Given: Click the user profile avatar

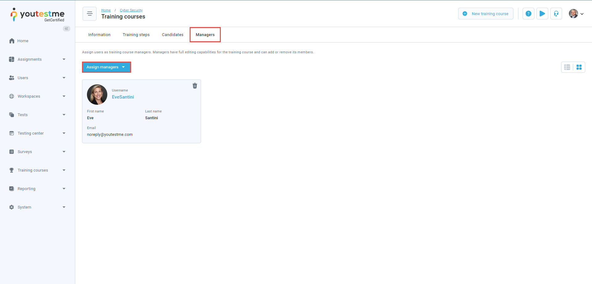Looking at the screenshot, I should click(573, 14).
